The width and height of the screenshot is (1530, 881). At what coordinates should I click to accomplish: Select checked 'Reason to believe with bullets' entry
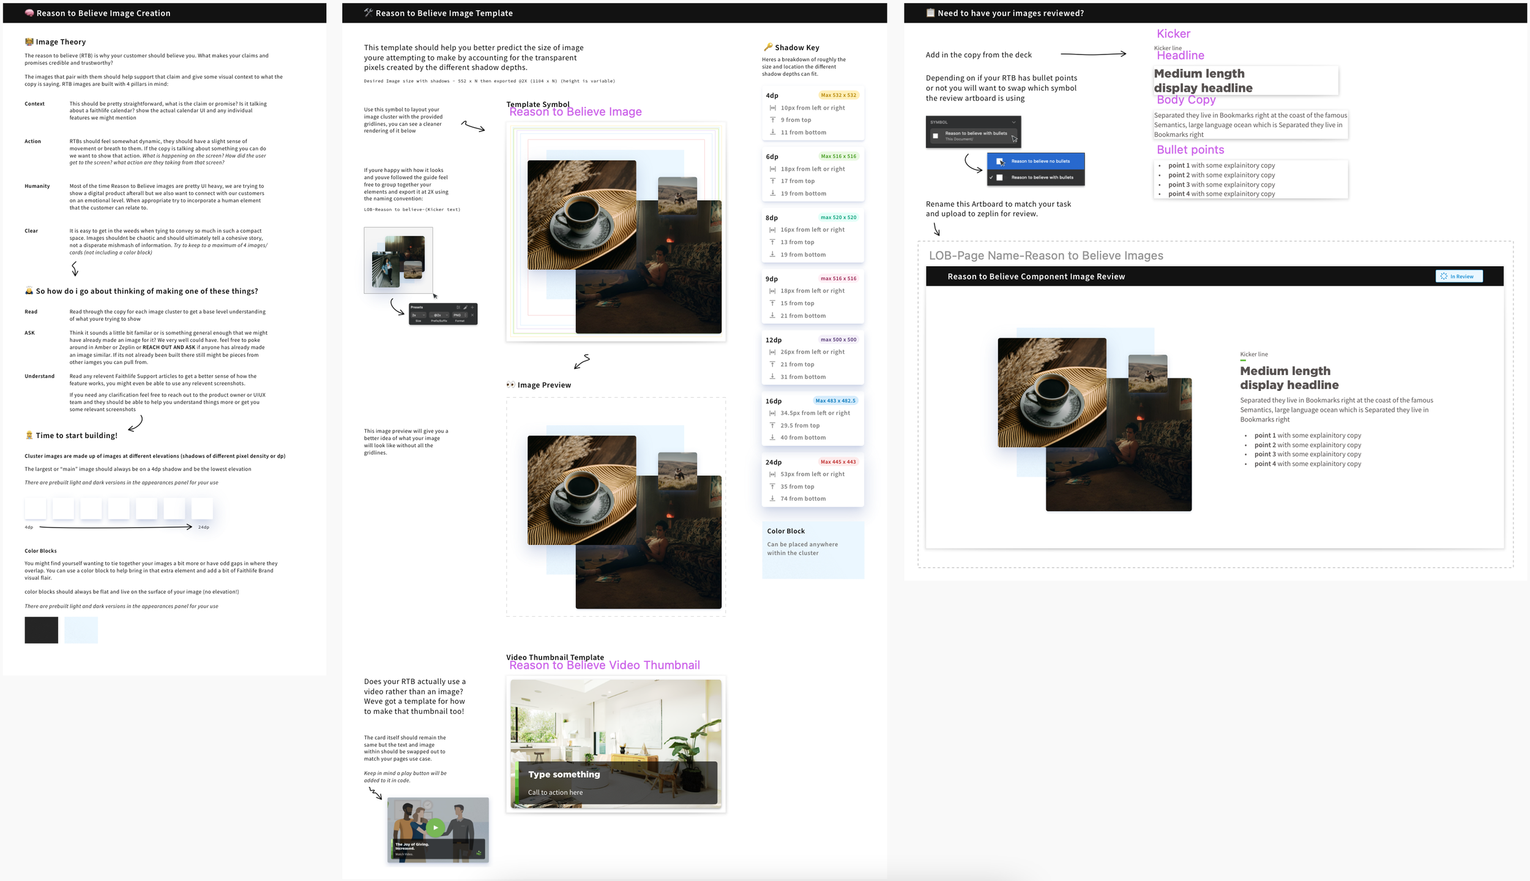[1042, 177]
